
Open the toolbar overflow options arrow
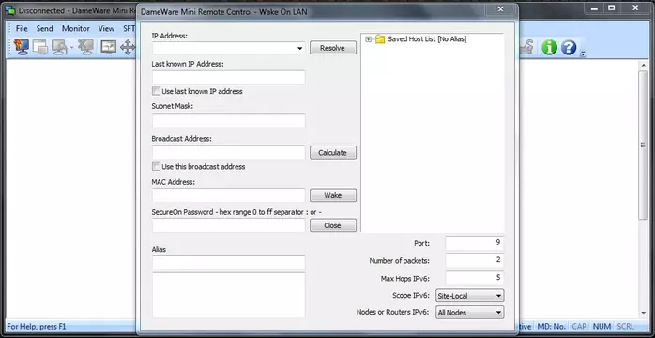(x=583, y=54)
